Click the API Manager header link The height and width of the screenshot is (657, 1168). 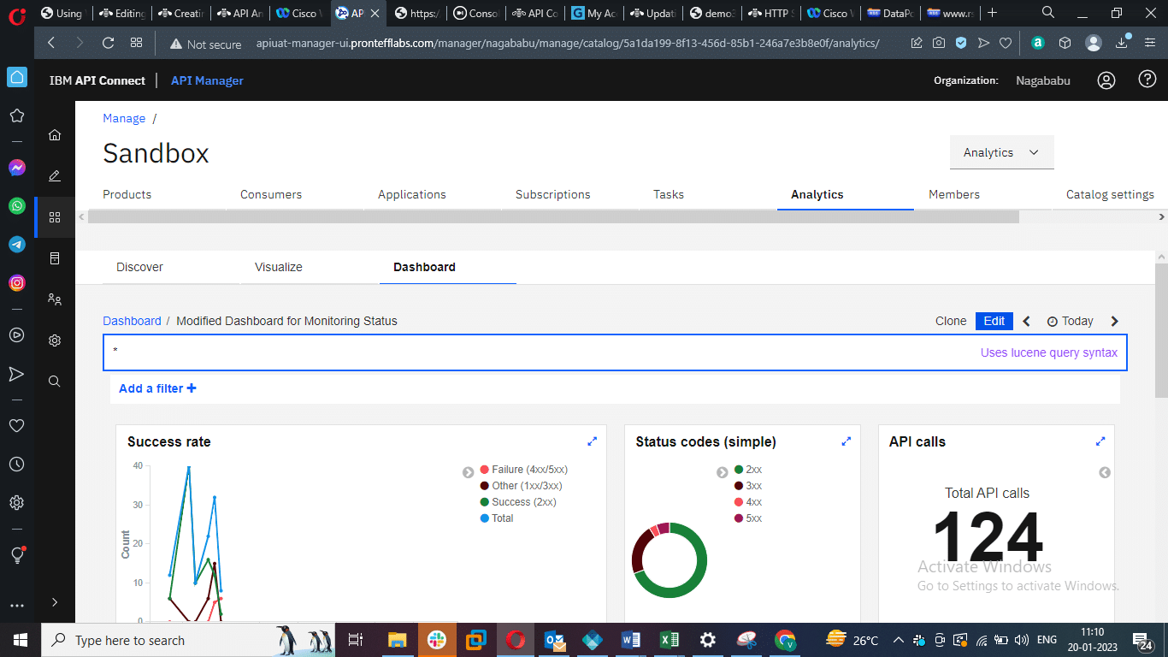pyautogui.click(x=207, y=80)
